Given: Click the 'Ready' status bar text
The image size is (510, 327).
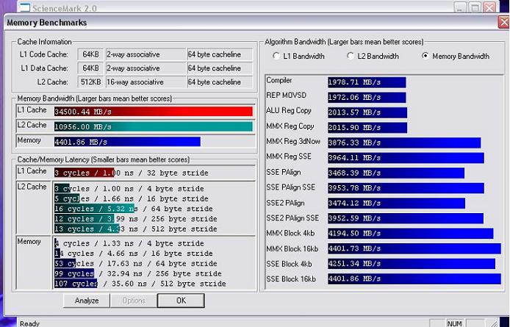Looking at the screenshot, I should [x=29, y=323].
